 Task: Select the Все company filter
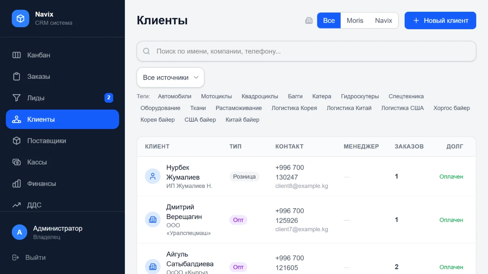tap(329, 20)
